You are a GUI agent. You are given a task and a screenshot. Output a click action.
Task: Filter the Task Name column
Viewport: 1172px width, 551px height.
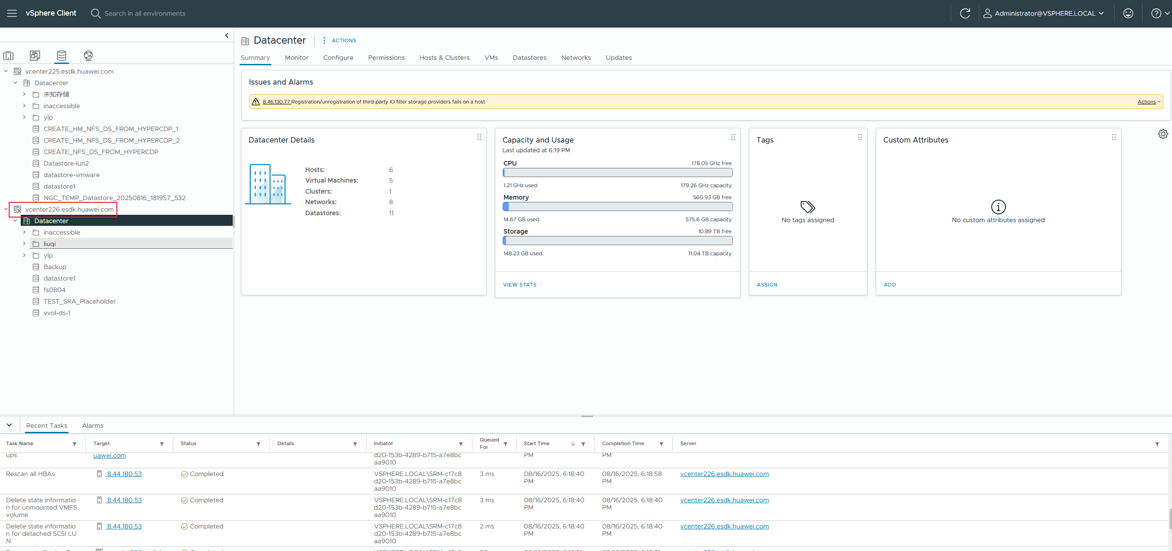click(x=75, y=444)
